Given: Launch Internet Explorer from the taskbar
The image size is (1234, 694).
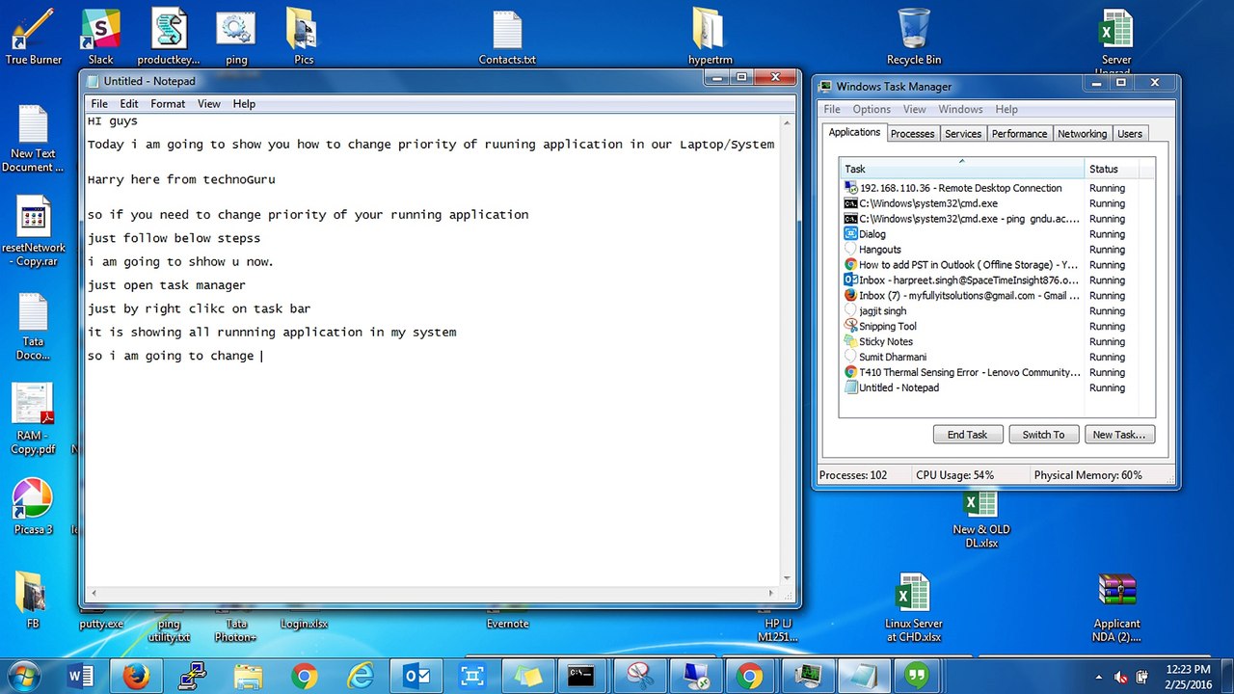Looking at the screenshot, I should (x=361, y=676).
